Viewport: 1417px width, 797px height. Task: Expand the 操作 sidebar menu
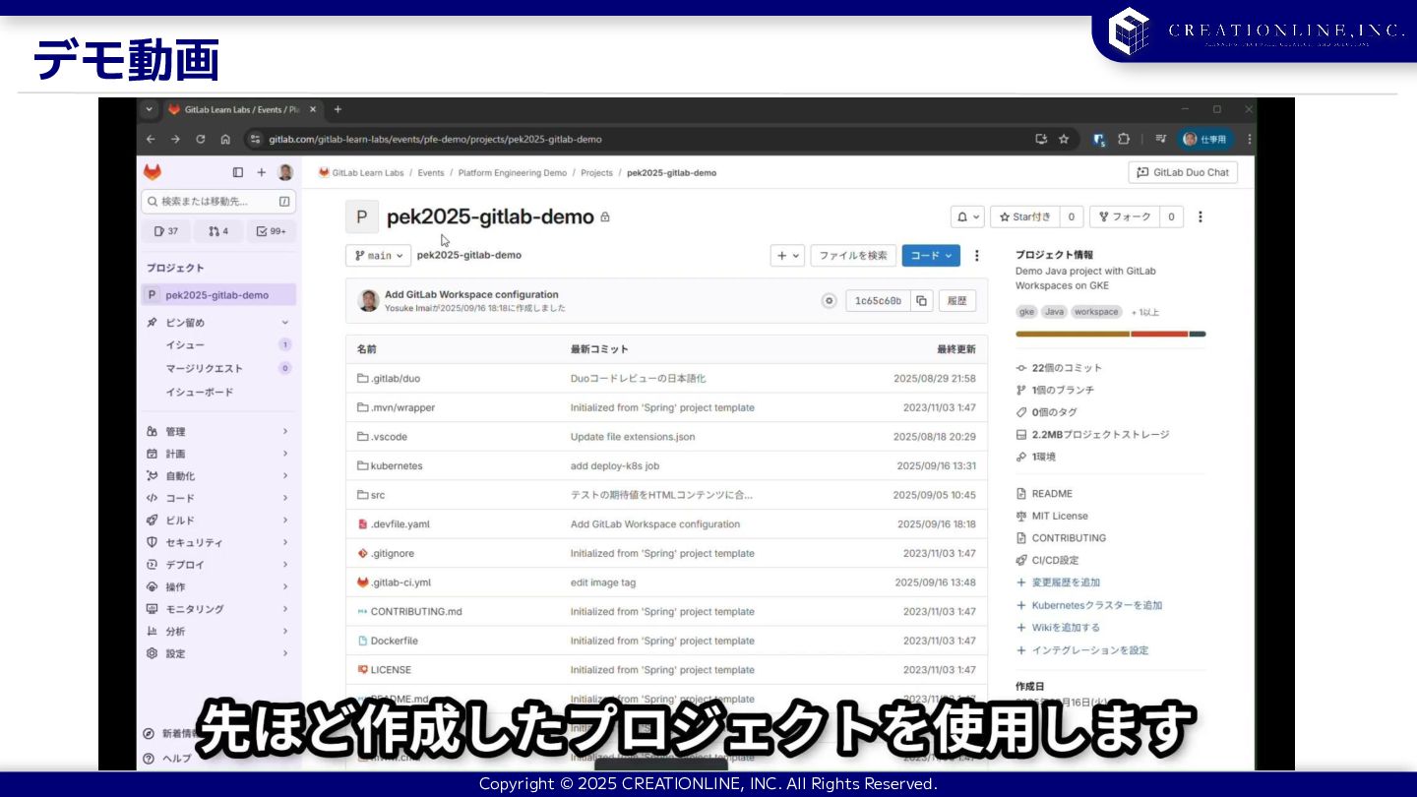click(219, 586)
